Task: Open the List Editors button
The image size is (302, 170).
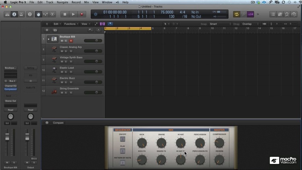Action: tap(273, 14)
